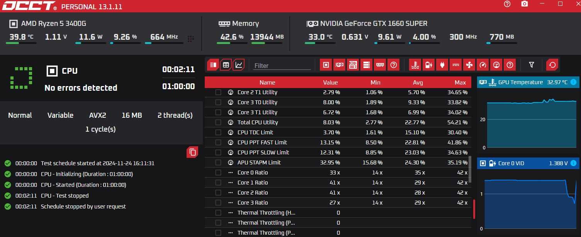Click the NVIDIA GeForce GTX 1660 SUPER title
Viewport: 581px width, 237px height.
[374, 24]
